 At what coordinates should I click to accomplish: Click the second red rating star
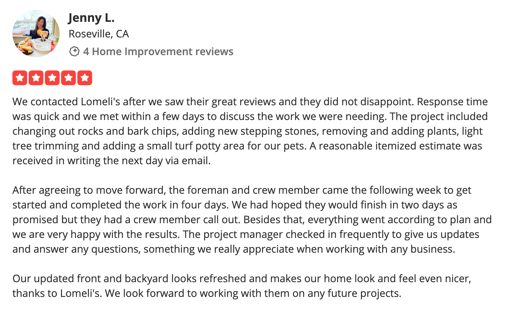pyautogui.click(x=36, y=78)
